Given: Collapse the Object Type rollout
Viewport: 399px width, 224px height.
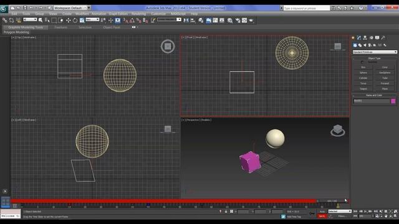Looking at the screenshot, I should pyautogui.click(x=374, y=58).
